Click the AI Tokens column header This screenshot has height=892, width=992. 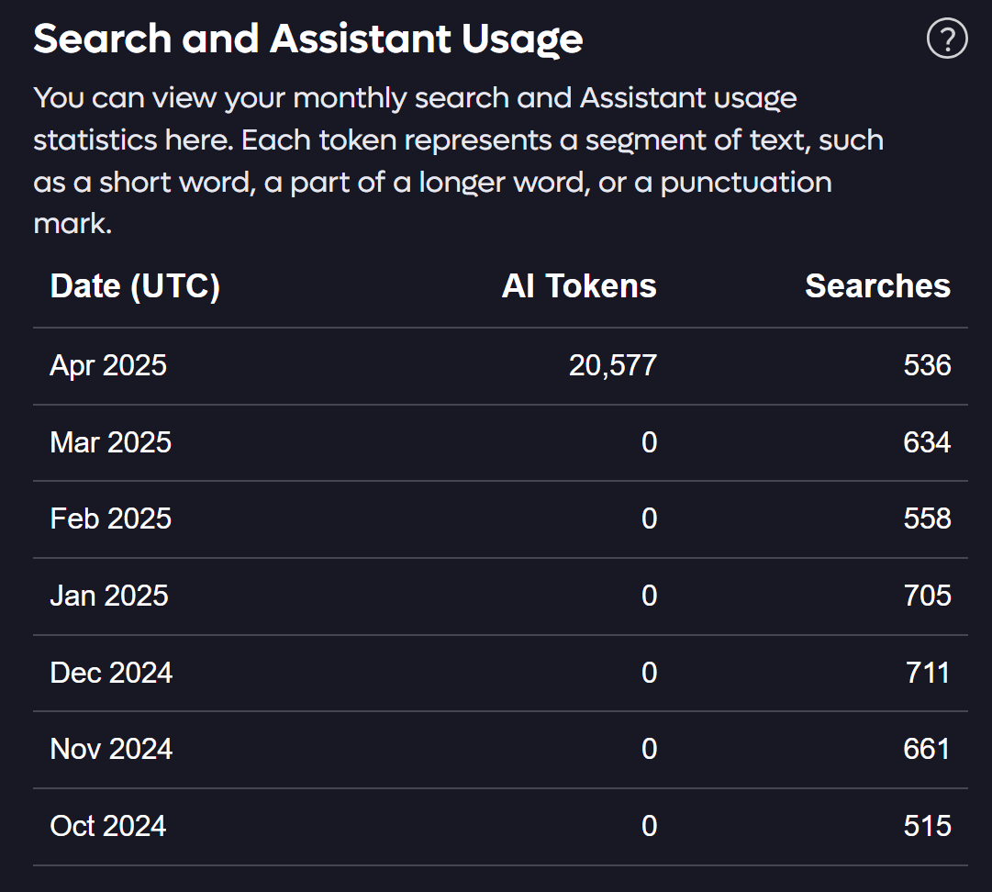(x=579, y=286)
